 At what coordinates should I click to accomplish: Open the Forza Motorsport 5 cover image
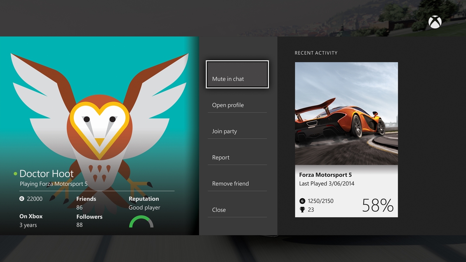click(x=346, y=114)
